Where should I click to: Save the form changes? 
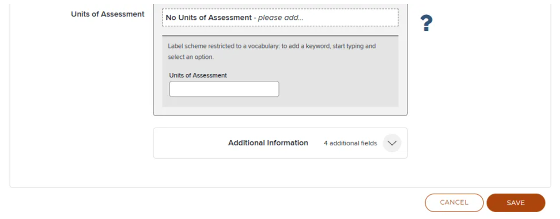click(x=515, y=203)
